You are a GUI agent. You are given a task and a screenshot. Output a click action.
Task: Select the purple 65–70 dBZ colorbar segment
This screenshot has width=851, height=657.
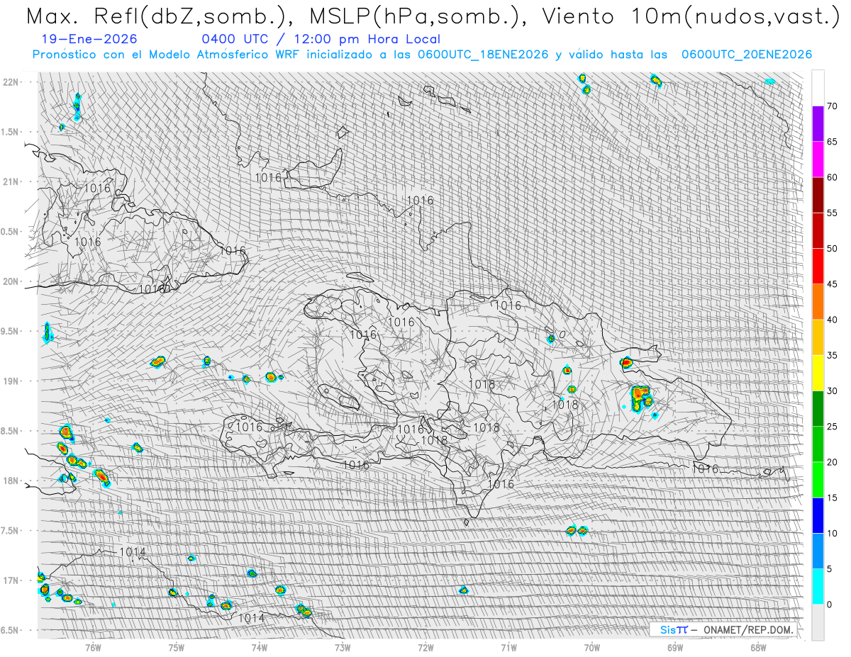pos(818,124)
